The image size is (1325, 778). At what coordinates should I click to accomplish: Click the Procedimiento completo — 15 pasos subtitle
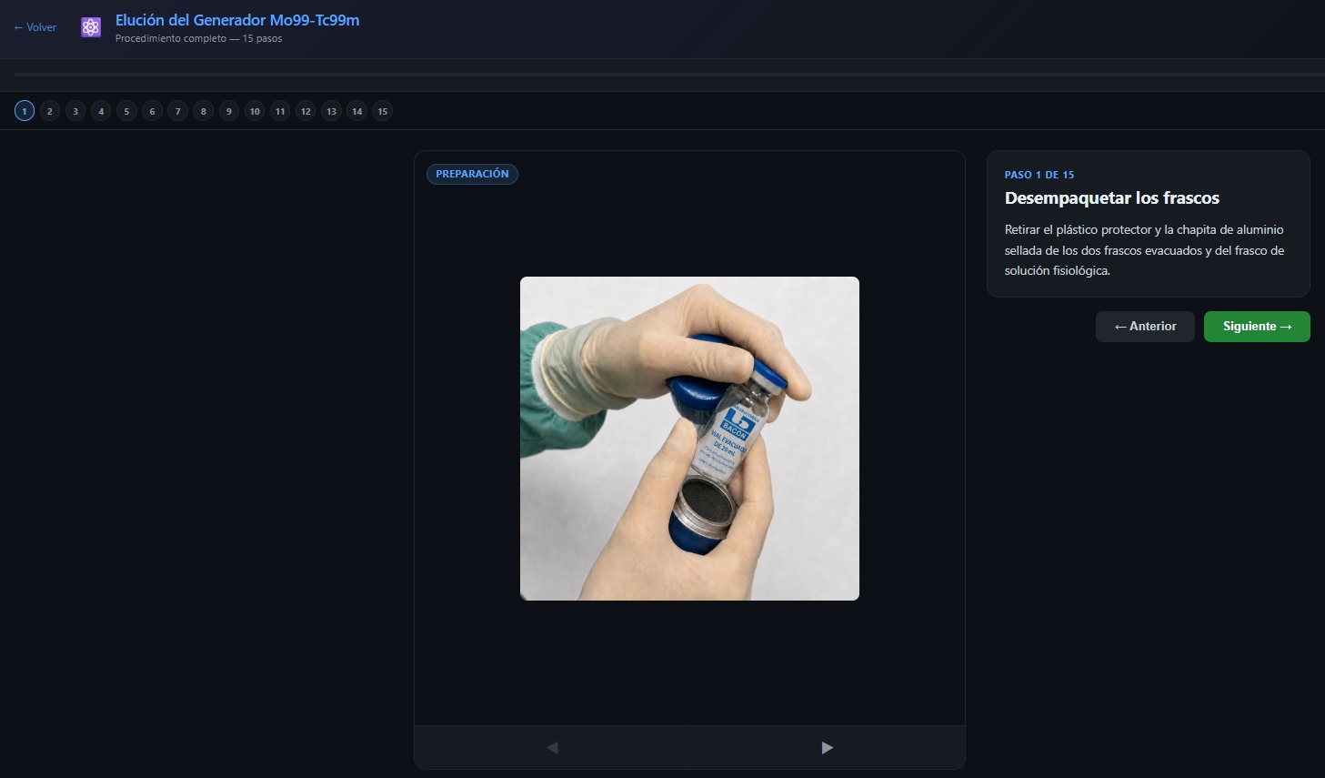point(198,39)
